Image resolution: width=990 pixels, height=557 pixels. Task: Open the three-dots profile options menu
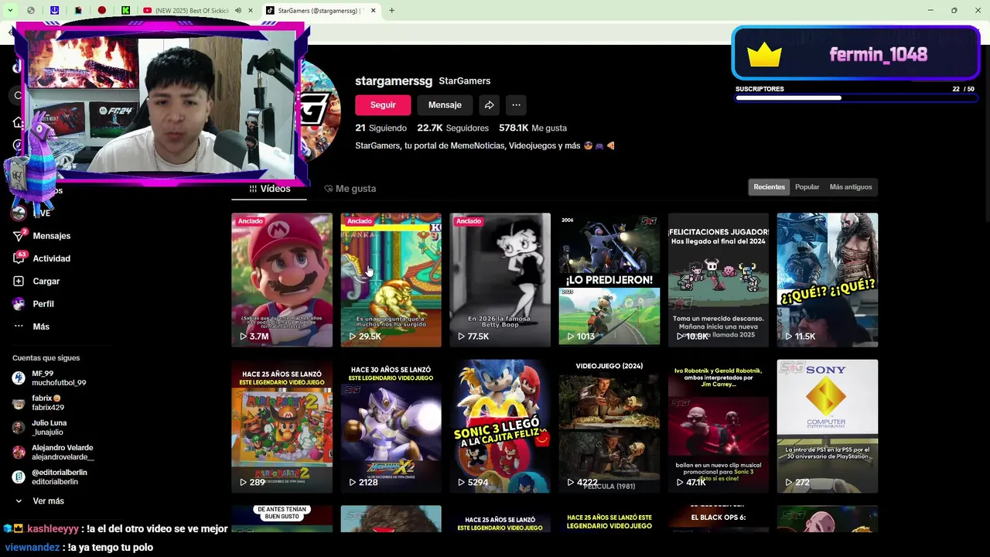516,105
